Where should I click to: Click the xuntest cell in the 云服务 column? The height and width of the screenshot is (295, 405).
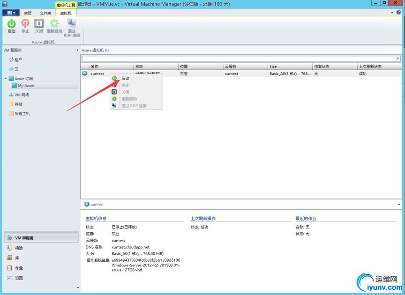point(232,74)
